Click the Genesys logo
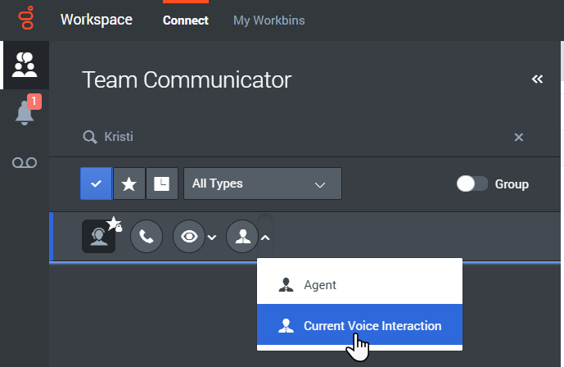The image size is (564, 367). pyautogui.click(x=25, y=20)
